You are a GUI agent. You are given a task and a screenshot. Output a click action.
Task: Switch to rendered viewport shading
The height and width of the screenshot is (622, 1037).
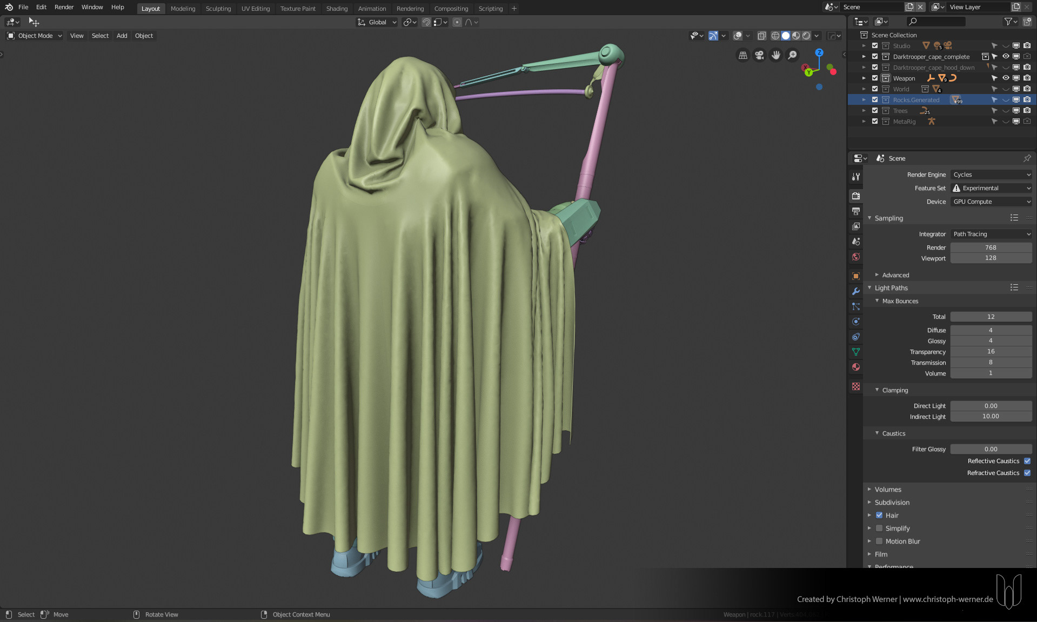(806, 36)
